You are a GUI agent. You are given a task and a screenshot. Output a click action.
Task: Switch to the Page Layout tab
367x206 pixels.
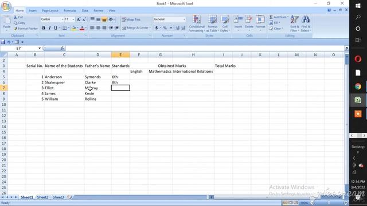click(50, 10)
